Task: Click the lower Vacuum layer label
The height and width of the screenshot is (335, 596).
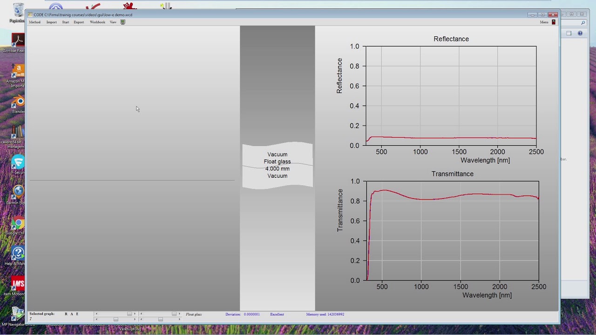Action: (277, 176)
